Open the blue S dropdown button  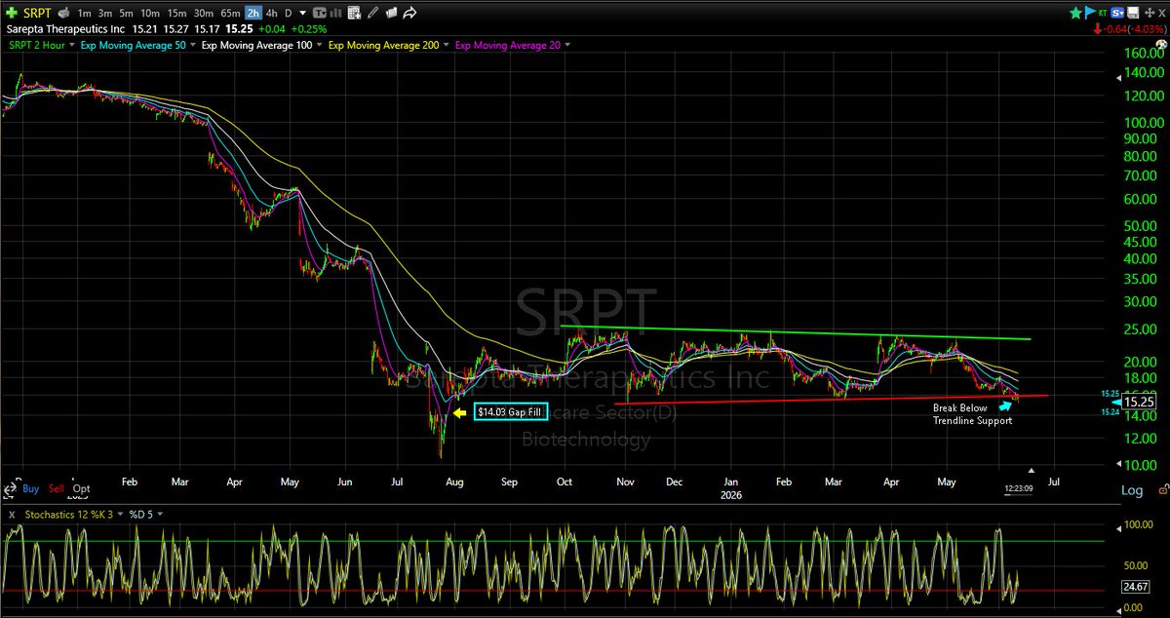point(1117,13)
